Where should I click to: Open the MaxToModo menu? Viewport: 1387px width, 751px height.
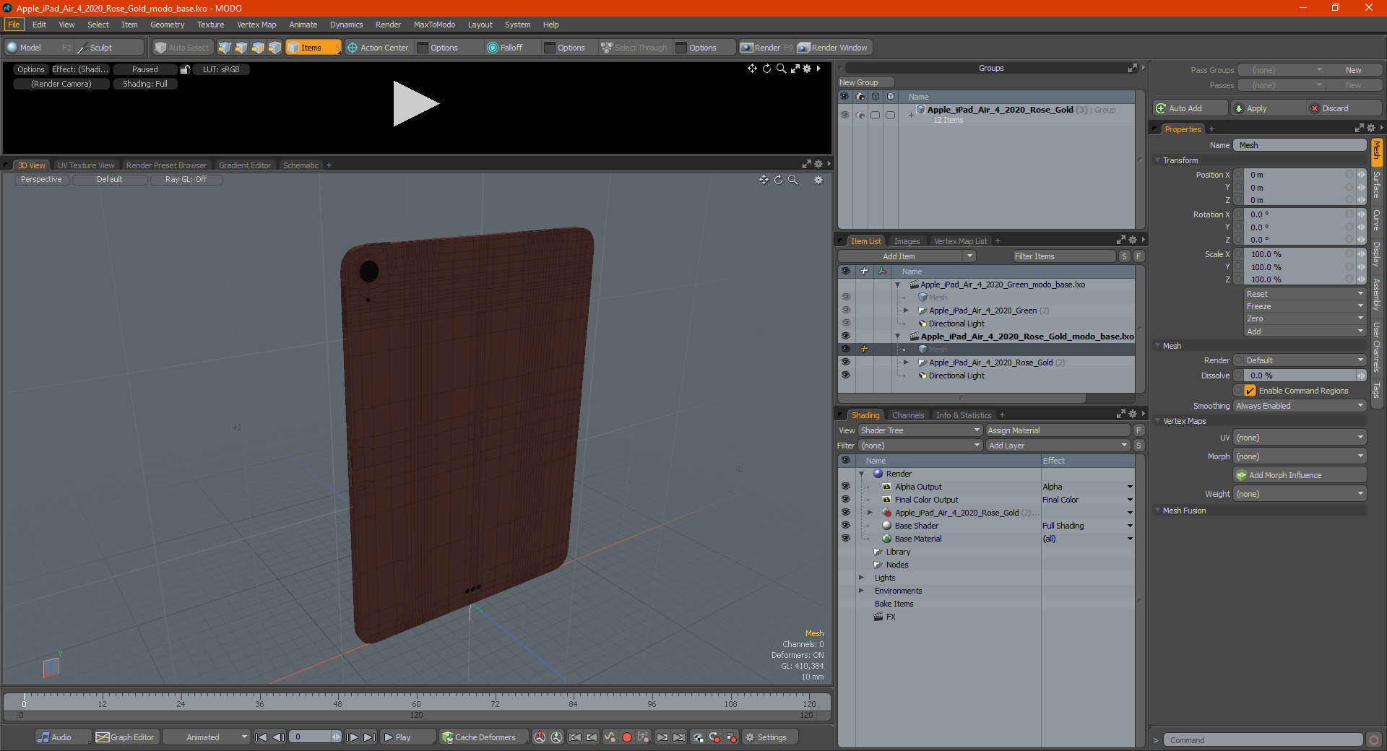tap(434, 25)
